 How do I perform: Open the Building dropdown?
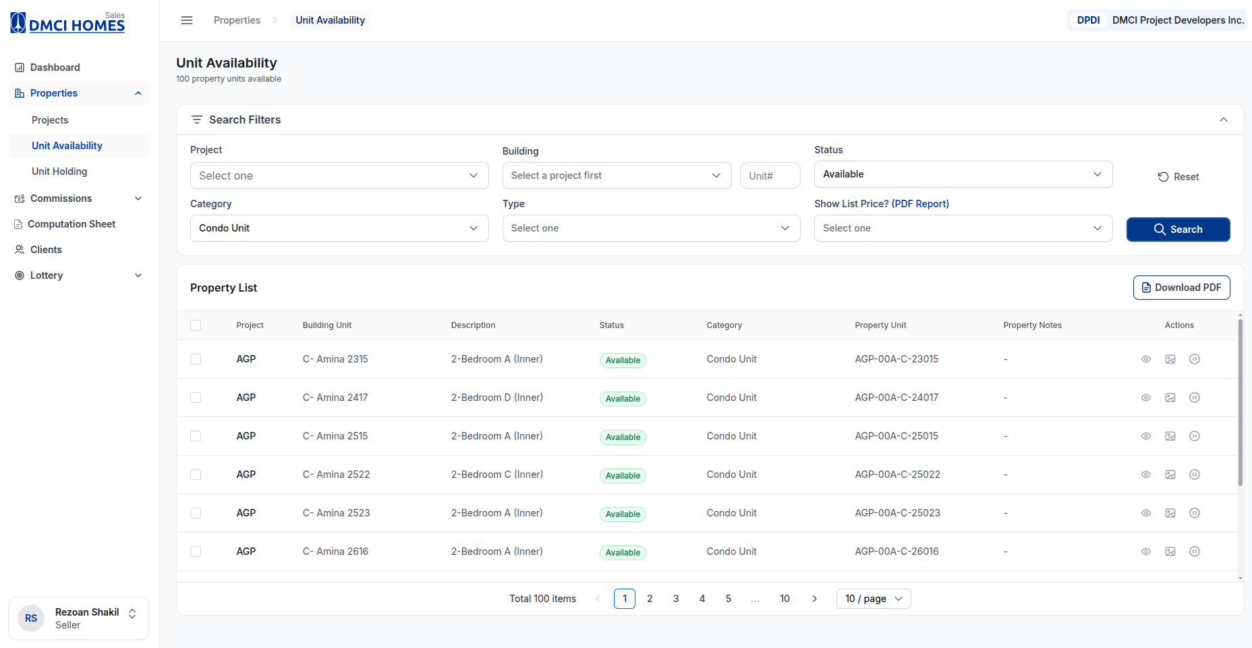tap(617, 175)
